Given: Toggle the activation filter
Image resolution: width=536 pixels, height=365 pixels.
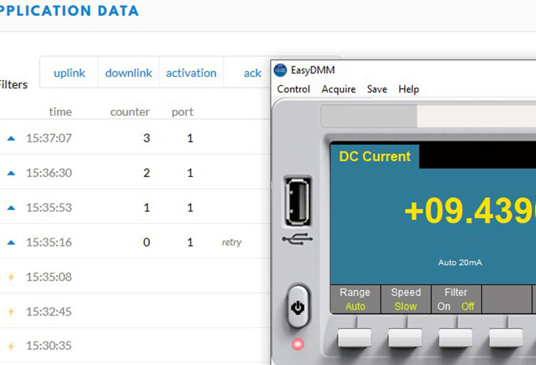Looking at the screenshot, I should pos(191,73).
